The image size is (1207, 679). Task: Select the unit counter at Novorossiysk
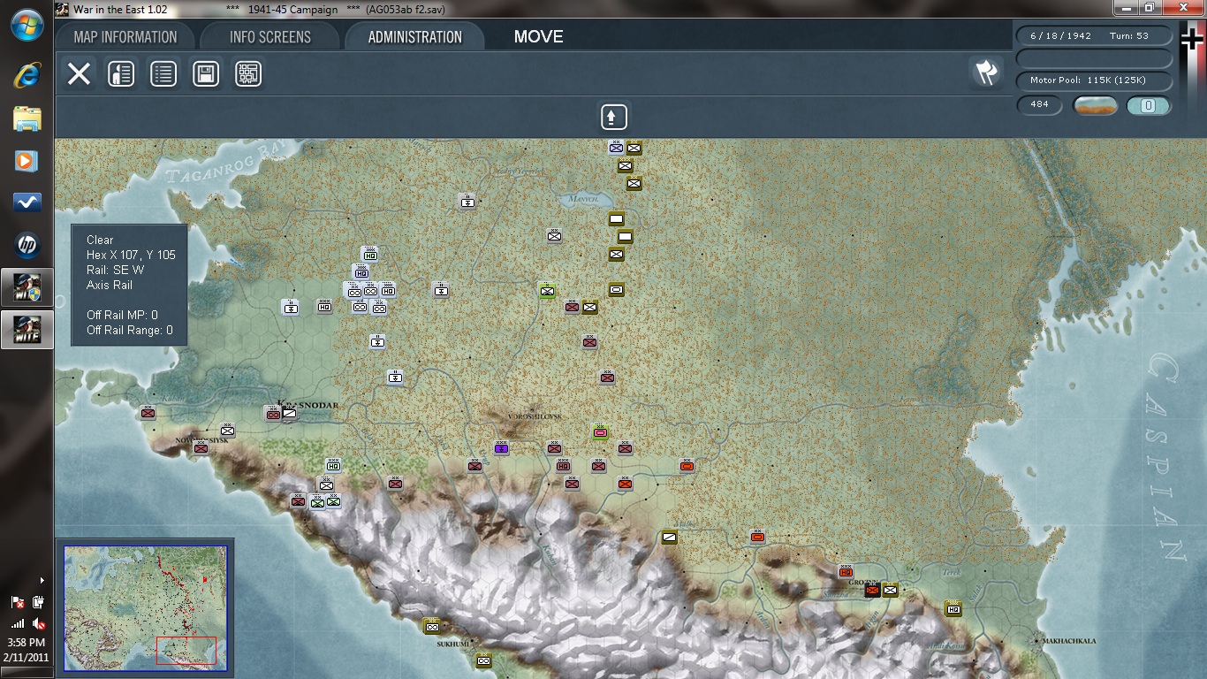[201, 447]
